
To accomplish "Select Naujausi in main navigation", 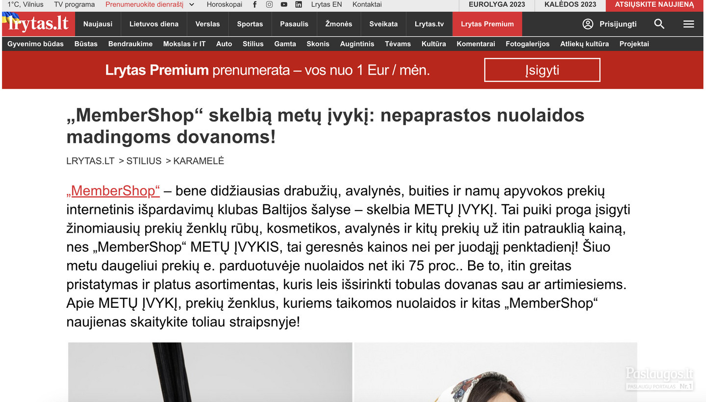I will coord(98,24).
